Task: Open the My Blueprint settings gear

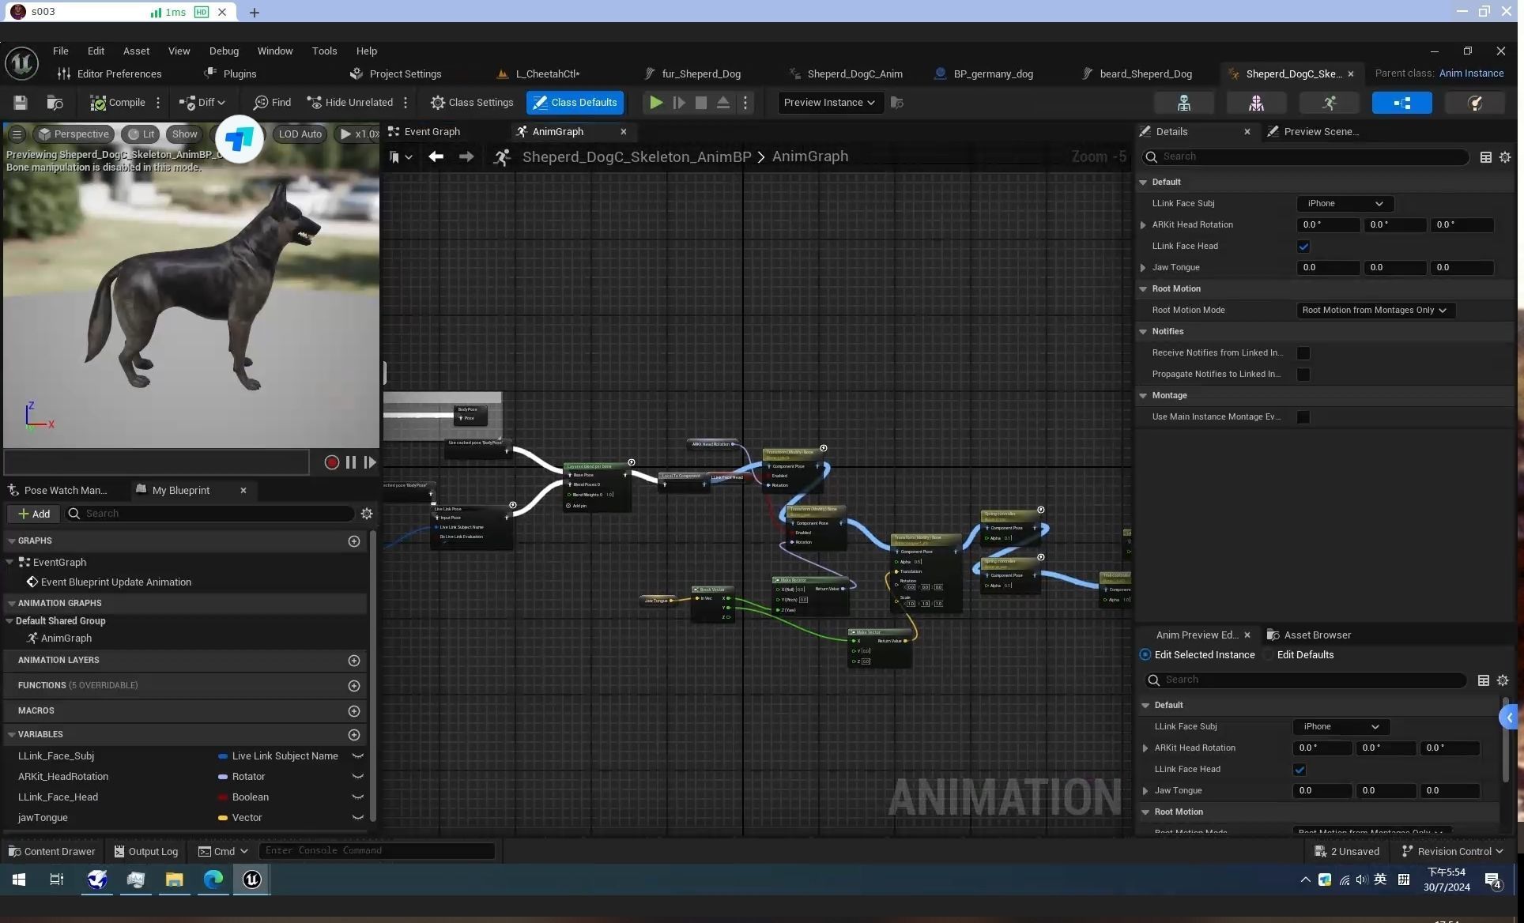Action: (x=367, y=514)
